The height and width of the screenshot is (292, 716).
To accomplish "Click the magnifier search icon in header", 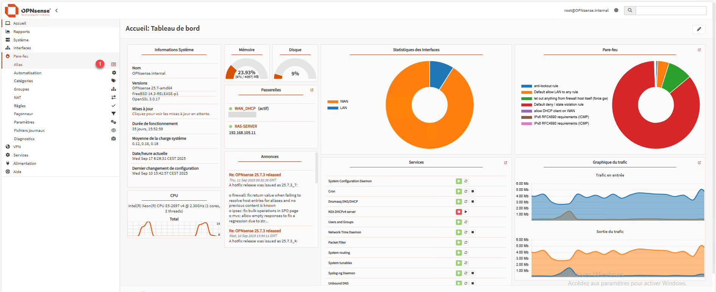I will (630, 11).
